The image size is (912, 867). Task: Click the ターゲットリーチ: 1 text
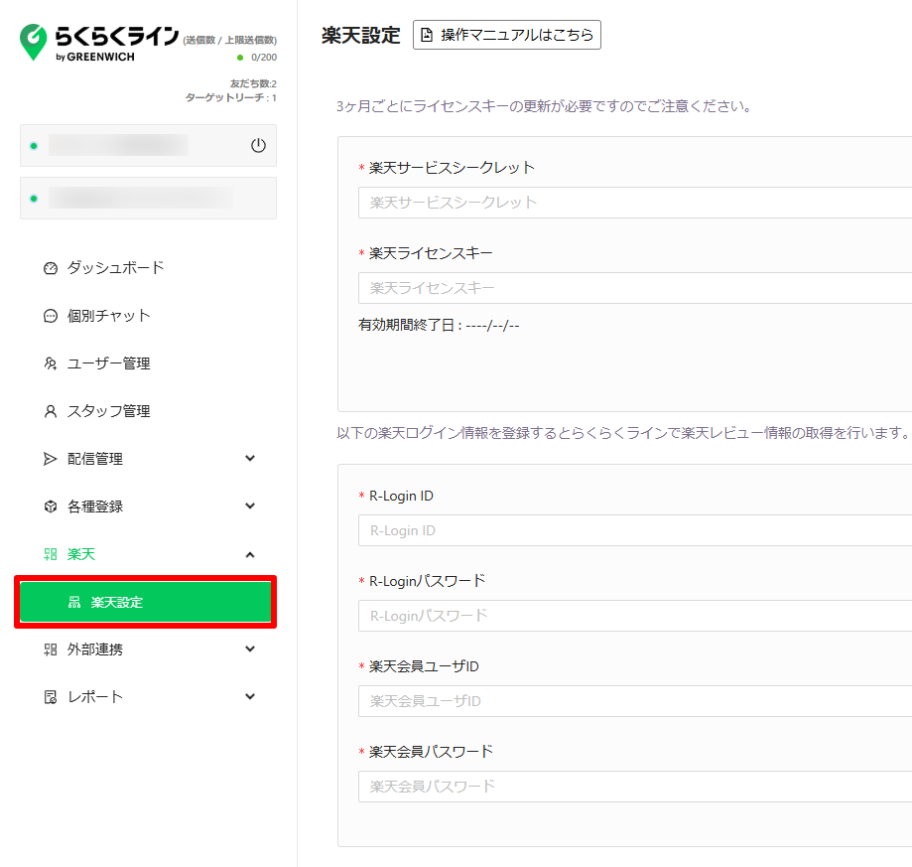point(231,97)
